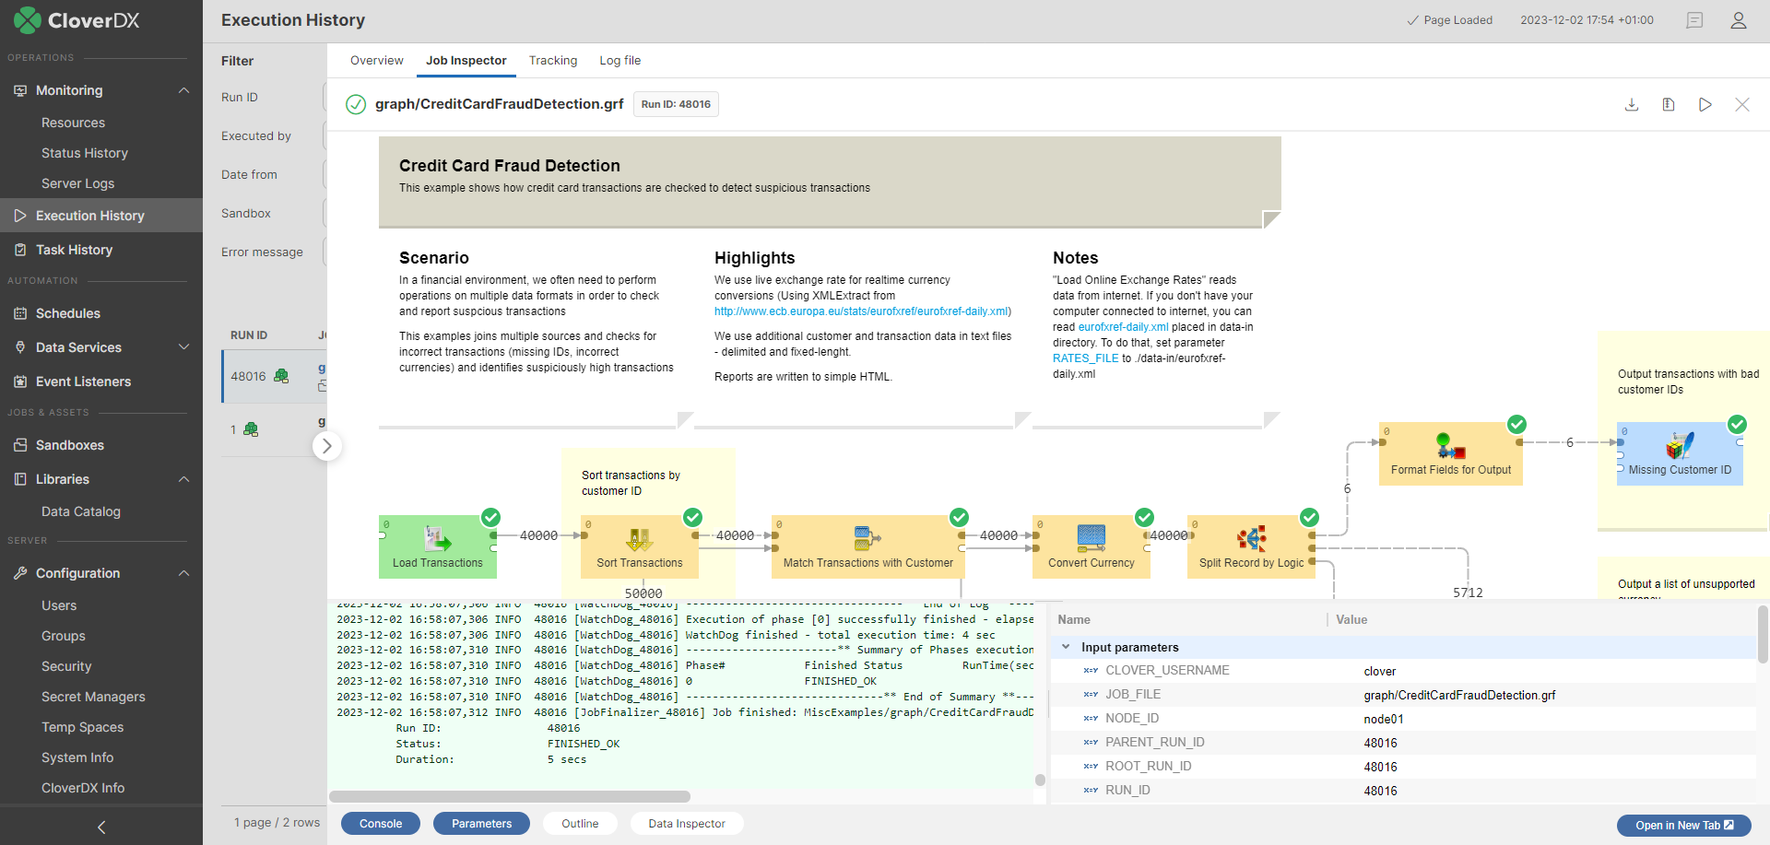Open notifications via the speech bubble icon

pyautogui.click(x=1694, y=19)
